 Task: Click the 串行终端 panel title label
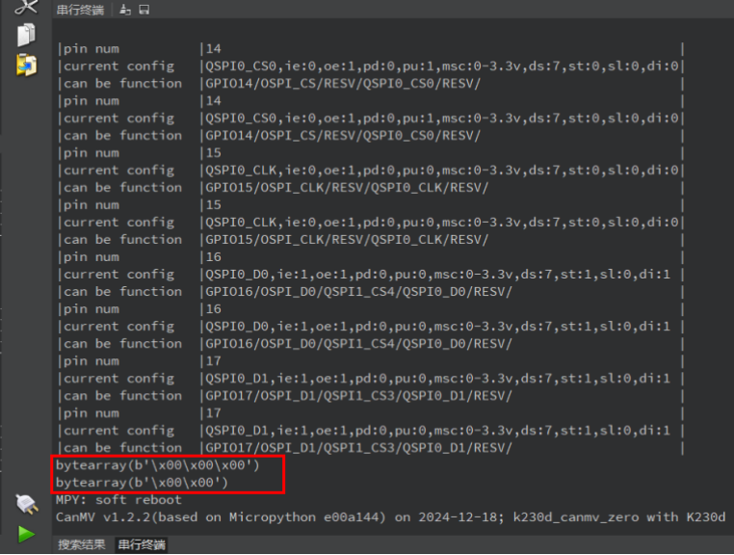[80, 10]
